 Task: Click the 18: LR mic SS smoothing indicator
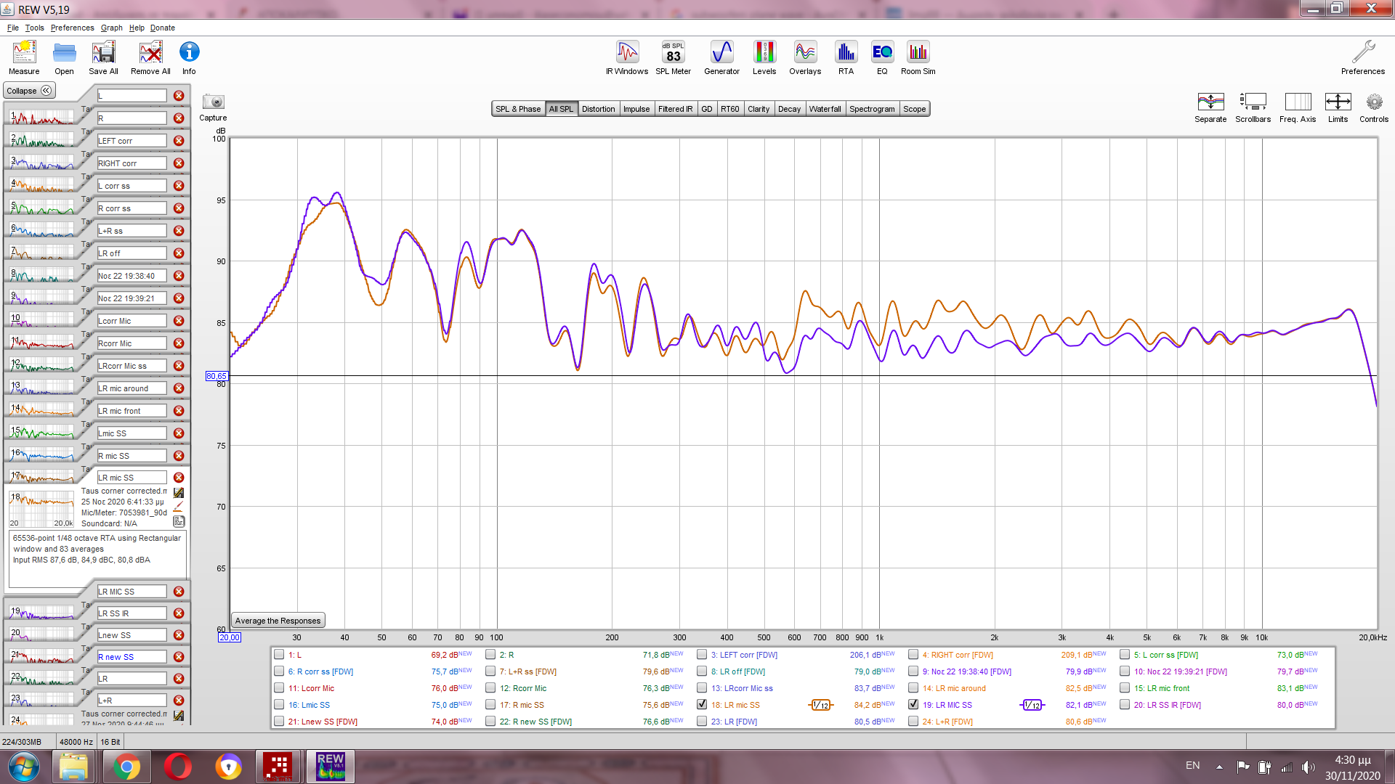tap(820, 705)
